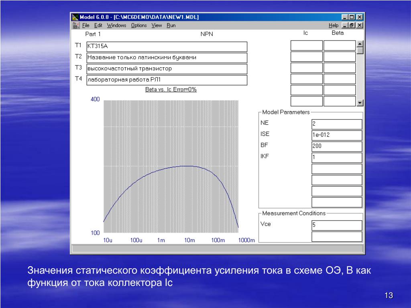
Task: Open the Run menu
Action: [171, 25]
